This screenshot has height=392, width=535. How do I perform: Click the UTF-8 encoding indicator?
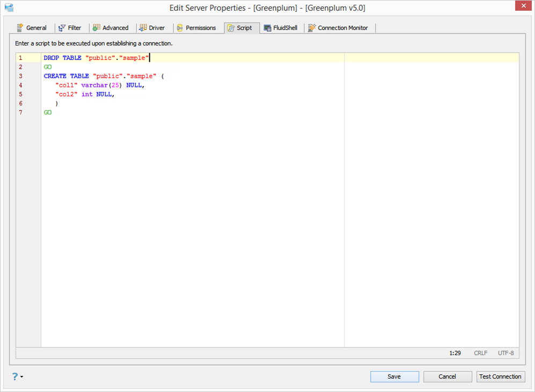[505, 353]
